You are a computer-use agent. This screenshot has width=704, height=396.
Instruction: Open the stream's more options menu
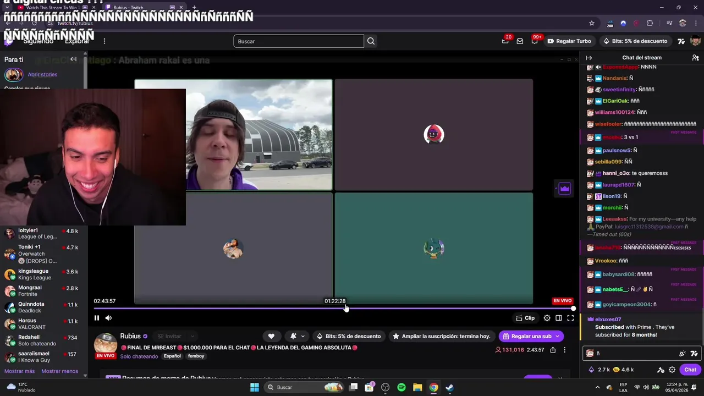pos(564,350)
